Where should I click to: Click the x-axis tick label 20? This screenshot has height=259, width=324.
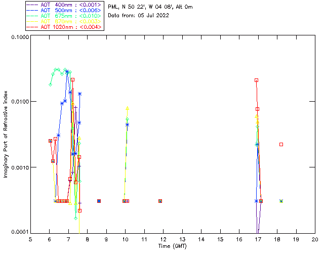coord(314,239)
